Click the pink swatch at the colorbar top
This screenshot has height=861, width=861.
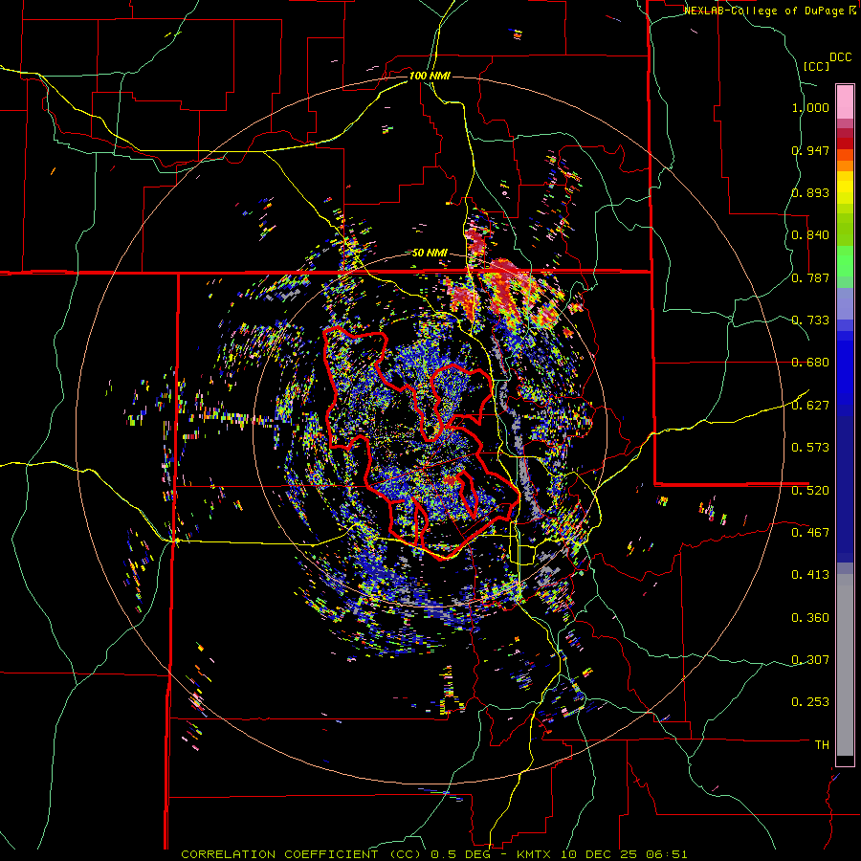(845, 101)
